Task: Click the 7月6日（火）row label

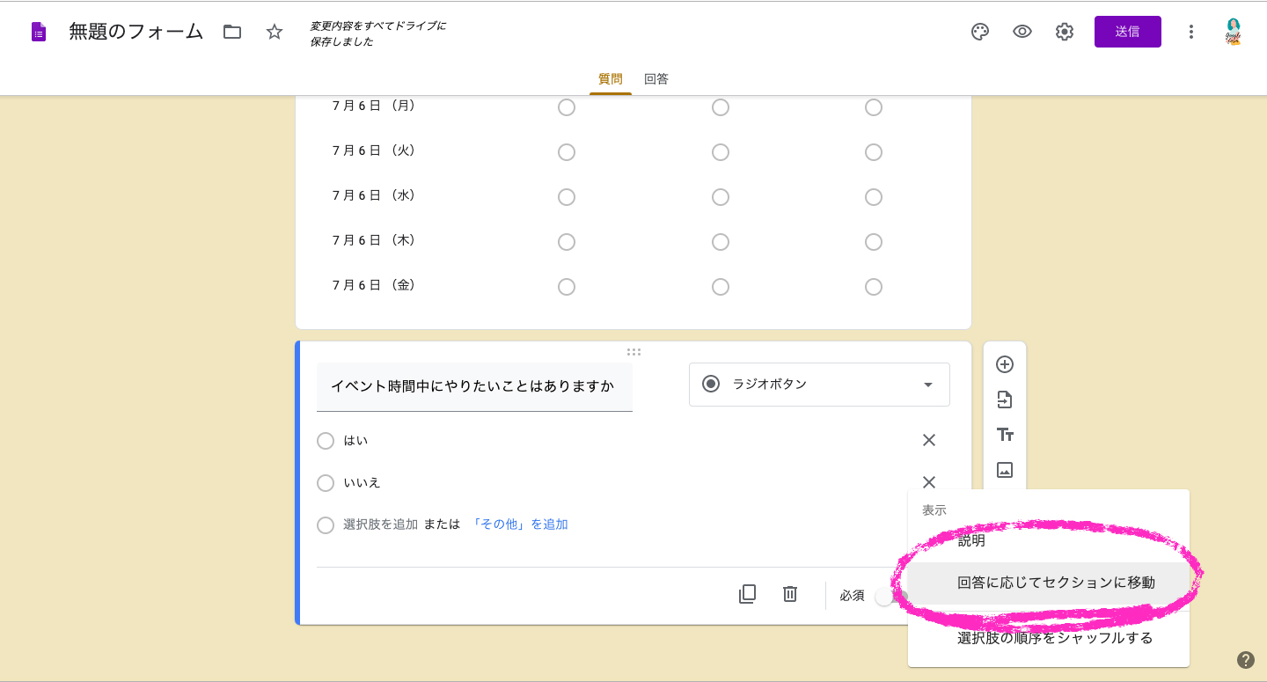Action: tap(374, 150)
